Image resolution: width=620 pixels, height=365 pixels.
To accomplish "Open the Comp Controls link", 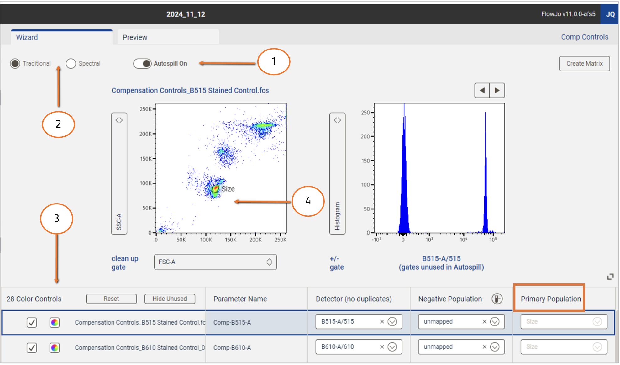I will pos(584,37).
